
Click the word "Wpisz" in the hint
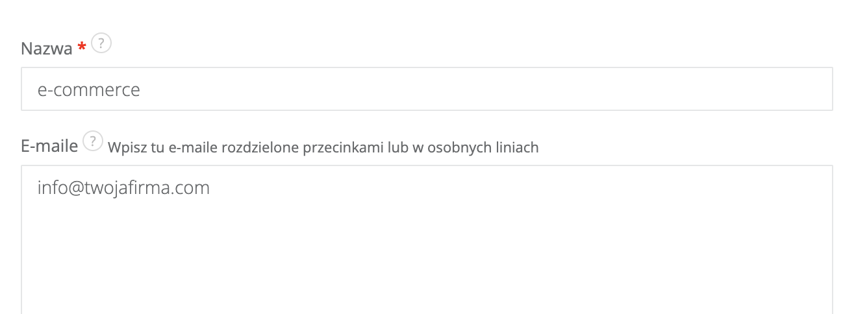pyautogui.click(x=125, y=147)
